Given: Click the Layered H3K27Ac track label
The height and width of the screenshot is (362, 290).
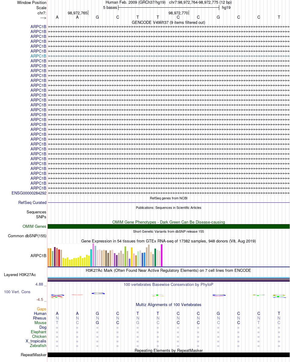Looking at the screenshot, I should pyautogui.click(x=20, y=275).
